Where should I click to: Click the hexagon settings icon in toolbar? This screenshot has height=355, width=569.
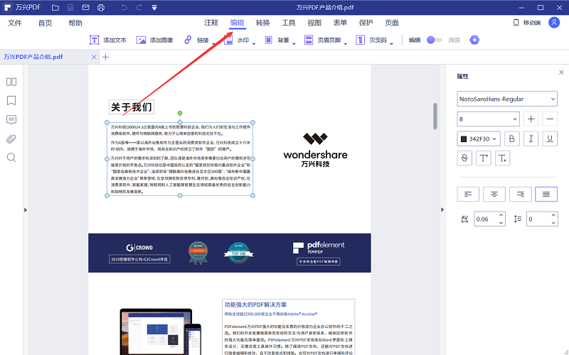[474, 40]
